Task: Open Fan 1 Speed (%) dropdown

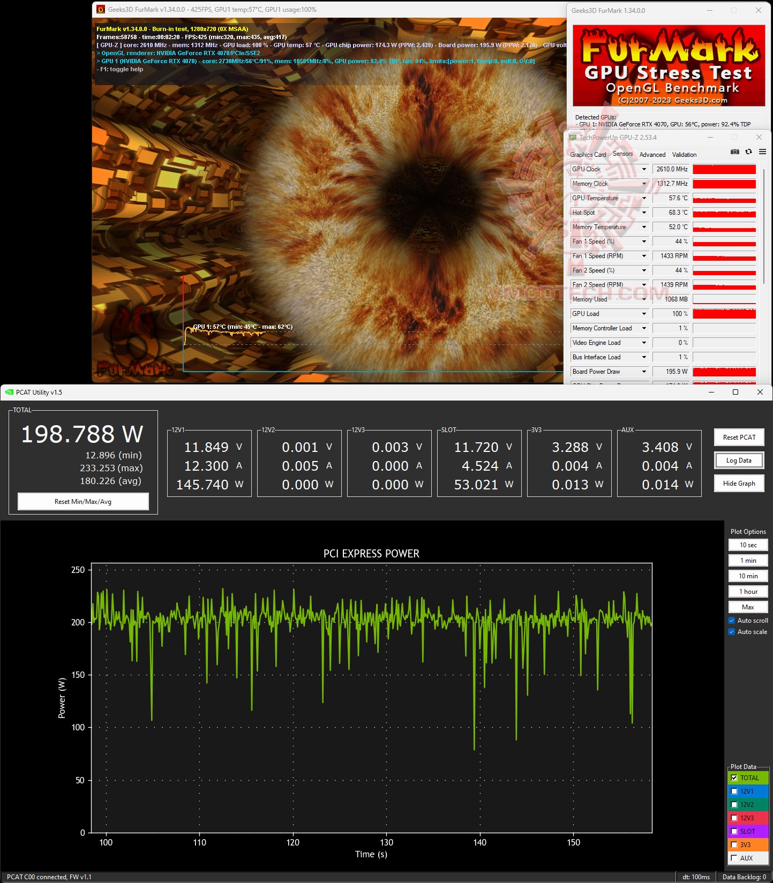Action: pyautogui.click(x=644, y=241)
